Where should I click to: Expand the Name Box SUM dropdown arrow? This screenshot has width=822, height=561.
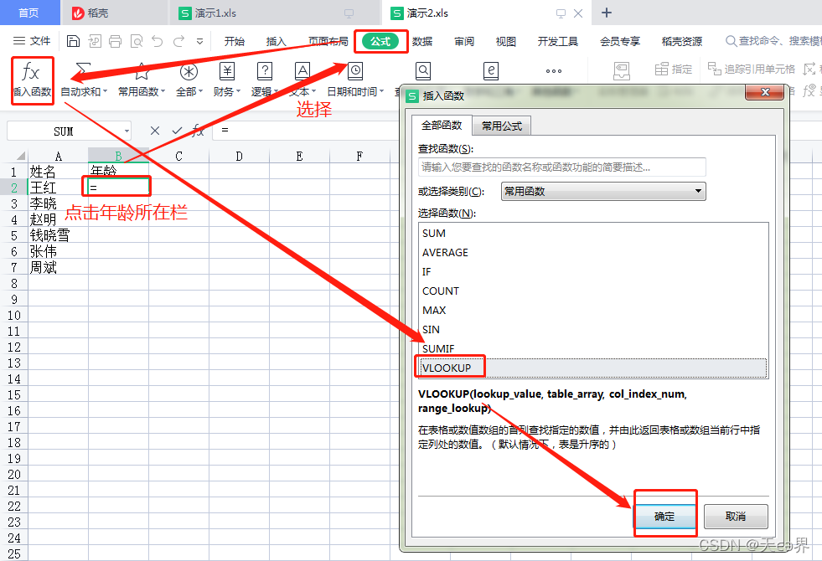pyautogui.click(x=127, y=131)
